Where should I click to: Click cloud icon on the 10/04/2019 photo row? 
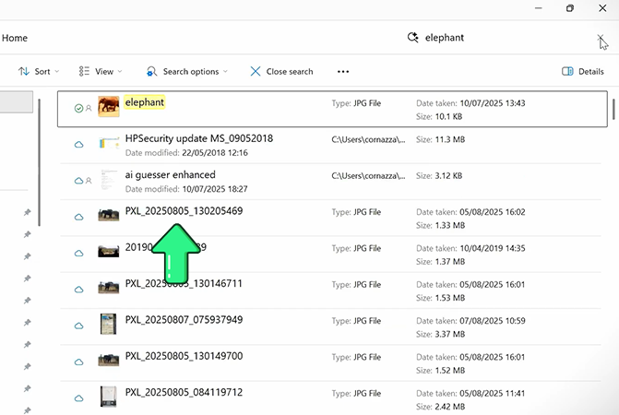point(79,254)
